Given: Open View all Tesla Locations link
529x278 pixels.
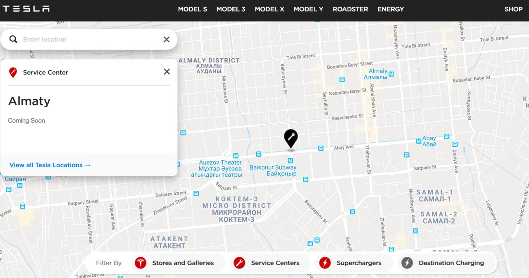Looking at the screenshot, I should tap(50, 165).
